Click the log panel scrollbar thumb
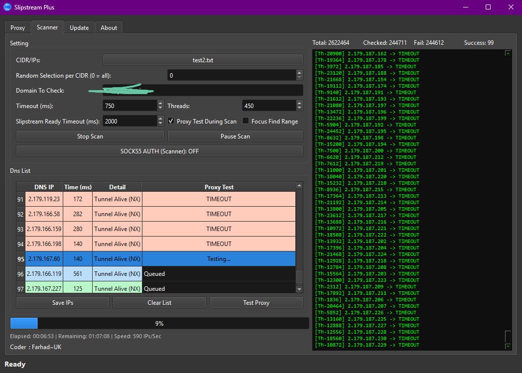Screen dimensions: 522x373 tap(508, 337)
